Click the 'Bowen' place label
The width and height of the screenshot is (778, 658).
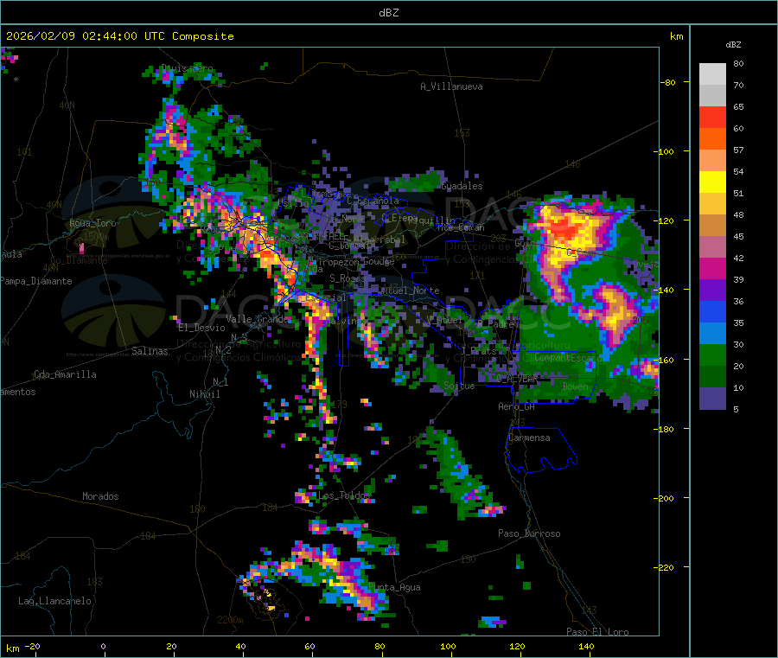pos(576,386)
